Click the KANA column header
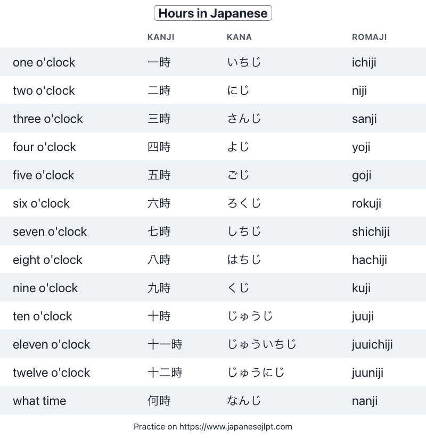This screenshot has width=426, height=438. 239,37
